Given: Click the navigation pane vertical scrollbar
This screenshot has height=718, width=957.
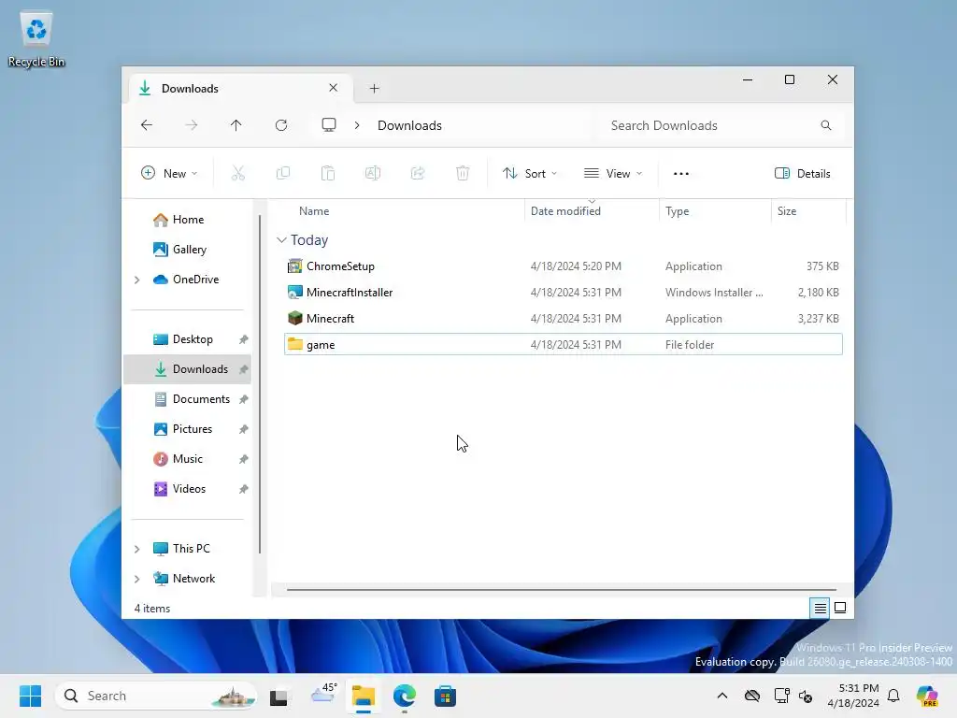Looking at the screenshot, I should point(260,384).
